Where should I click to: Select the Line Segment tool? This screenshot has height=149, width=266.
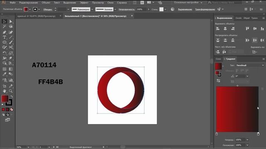coord(11,37)
